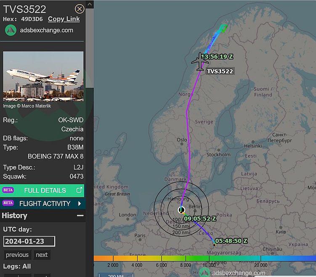Click the sidebar vertical scrollbar thumb
Screen dimensions: 316x277
[90, 48]
